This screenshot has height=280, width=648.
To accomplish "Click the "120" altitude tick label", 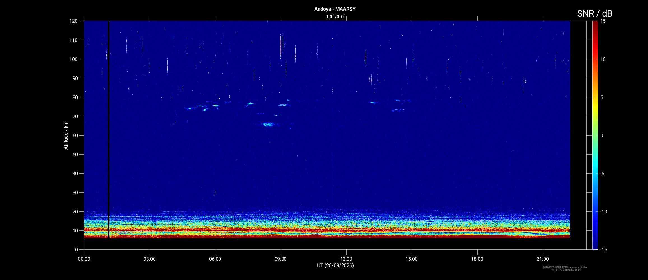I will [73, 21].
